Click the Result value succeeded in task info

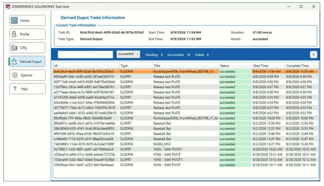click(x=260, y=39)
